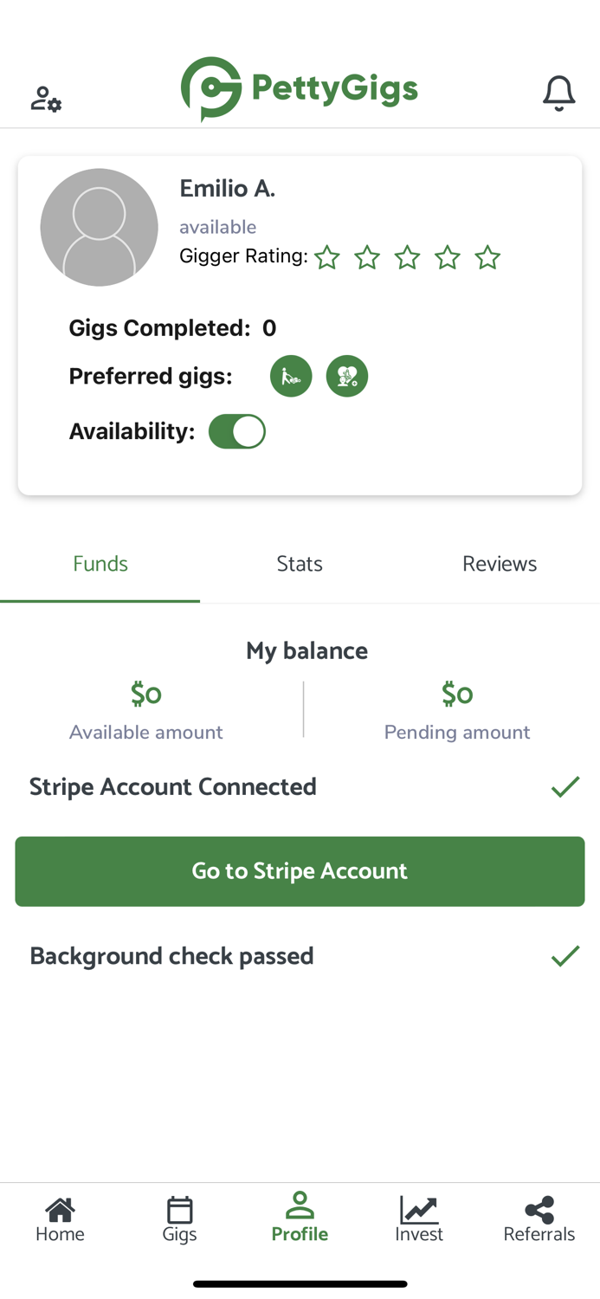Toggle the Availability switch off
This screenshot has height=1299, width=600.
(237, 431)
